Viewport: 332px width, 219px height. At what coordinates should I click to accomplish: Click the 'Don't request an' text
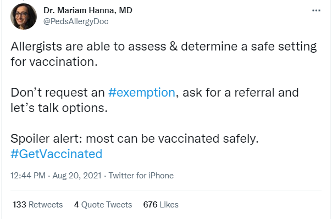click(x=58, y=93)
